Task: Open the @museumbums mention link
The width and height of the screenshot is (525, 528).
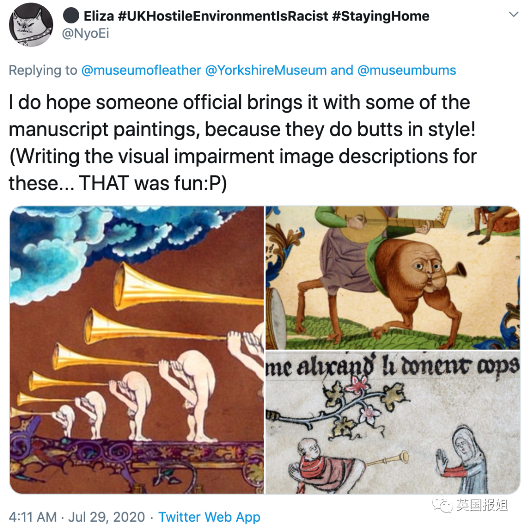Action: (406, 70)
